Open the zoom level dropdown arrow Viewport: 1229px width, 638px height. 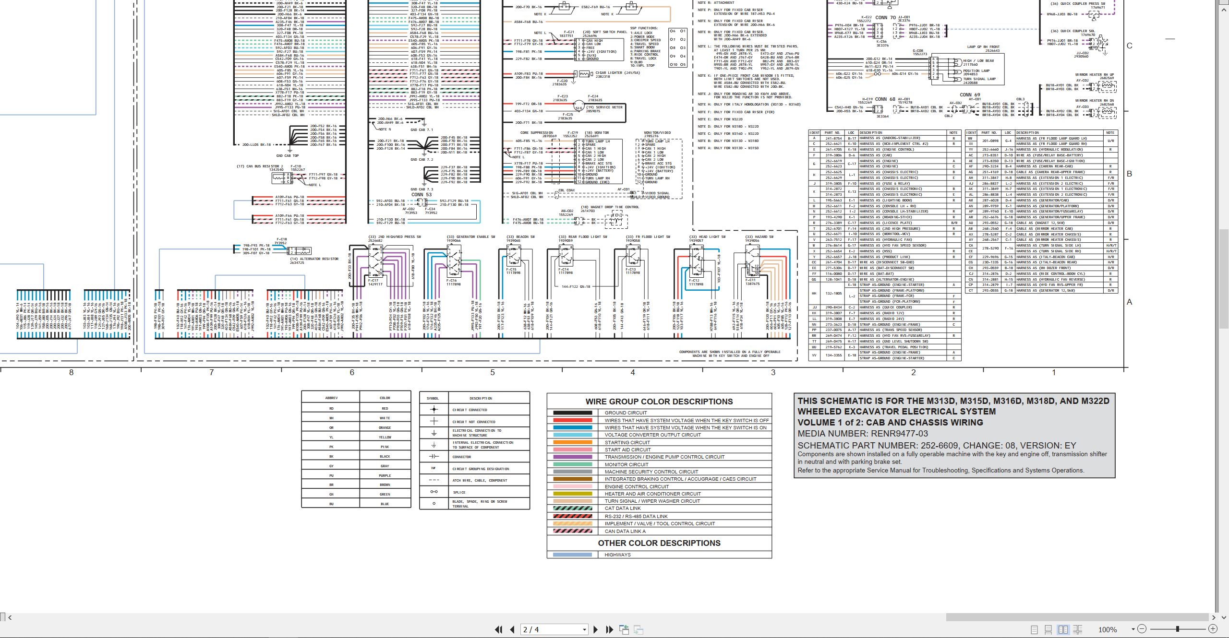(1133, 629)
